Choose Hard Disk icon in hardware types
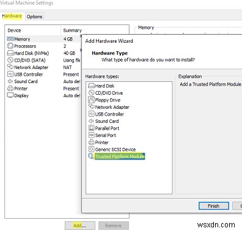The image size is (242, 231). (x=92, y=86)
